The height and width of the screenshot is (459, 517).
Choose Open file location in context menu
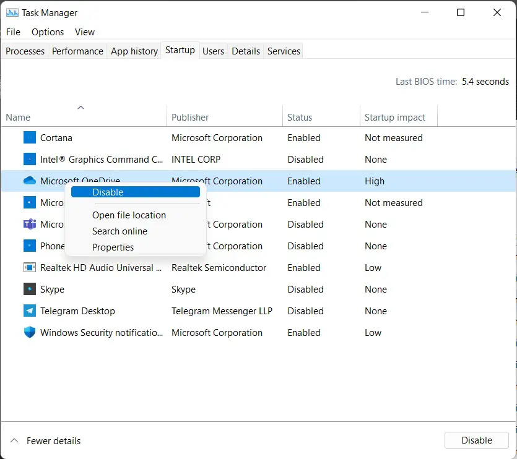(129, 215)
